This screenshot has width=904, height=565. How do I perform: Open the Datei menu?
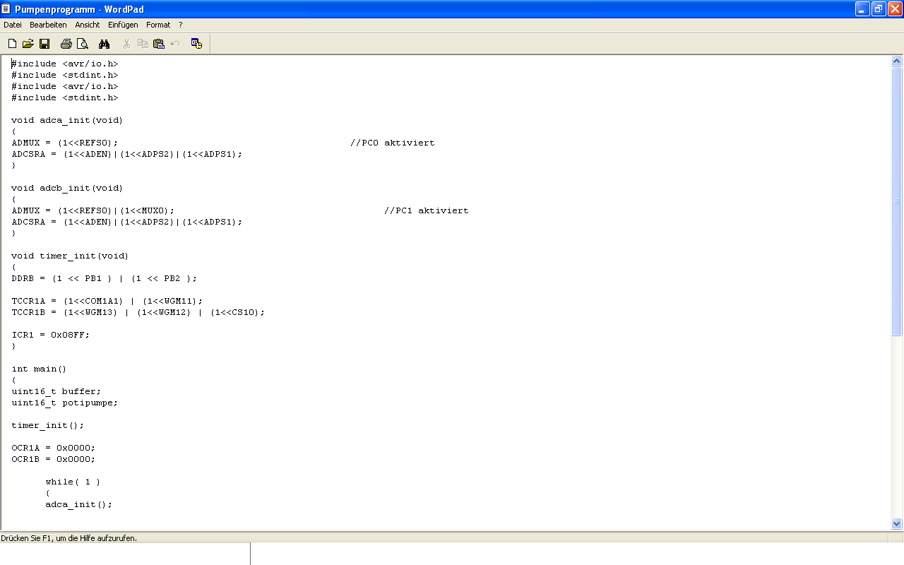(x=13, y=25)
